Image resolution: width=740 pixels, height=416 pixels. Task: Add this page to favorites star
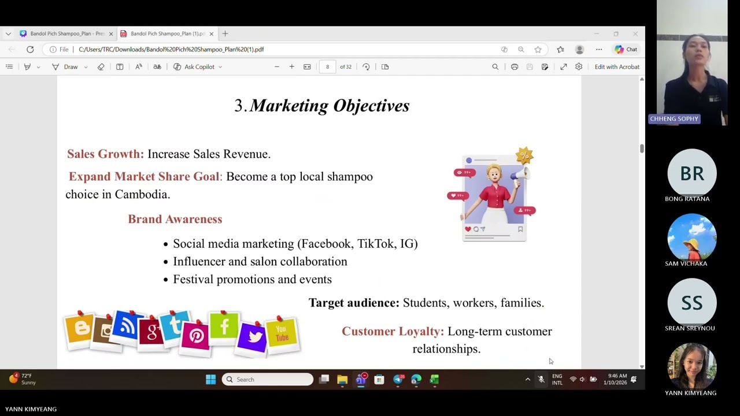pyautogui.click(x=538, y=50)
